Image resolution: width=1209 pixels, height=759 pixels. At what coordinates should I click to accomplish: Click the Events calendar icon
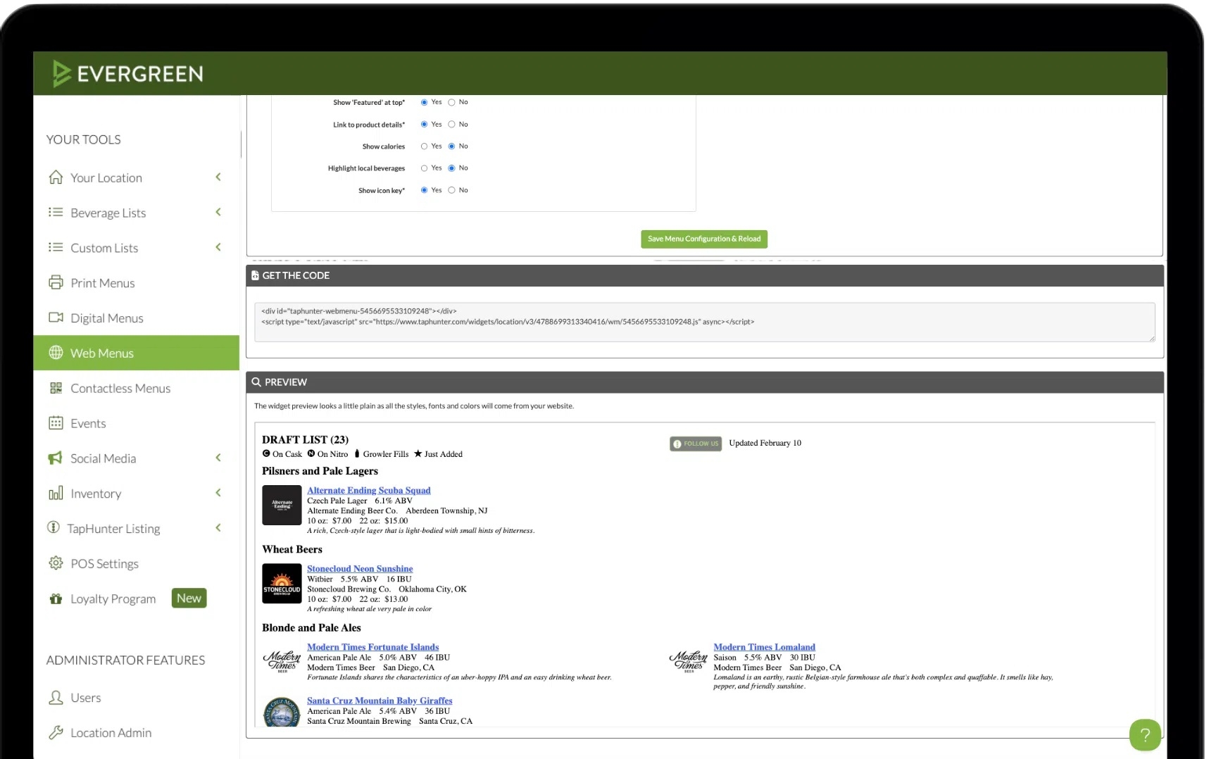56,423
